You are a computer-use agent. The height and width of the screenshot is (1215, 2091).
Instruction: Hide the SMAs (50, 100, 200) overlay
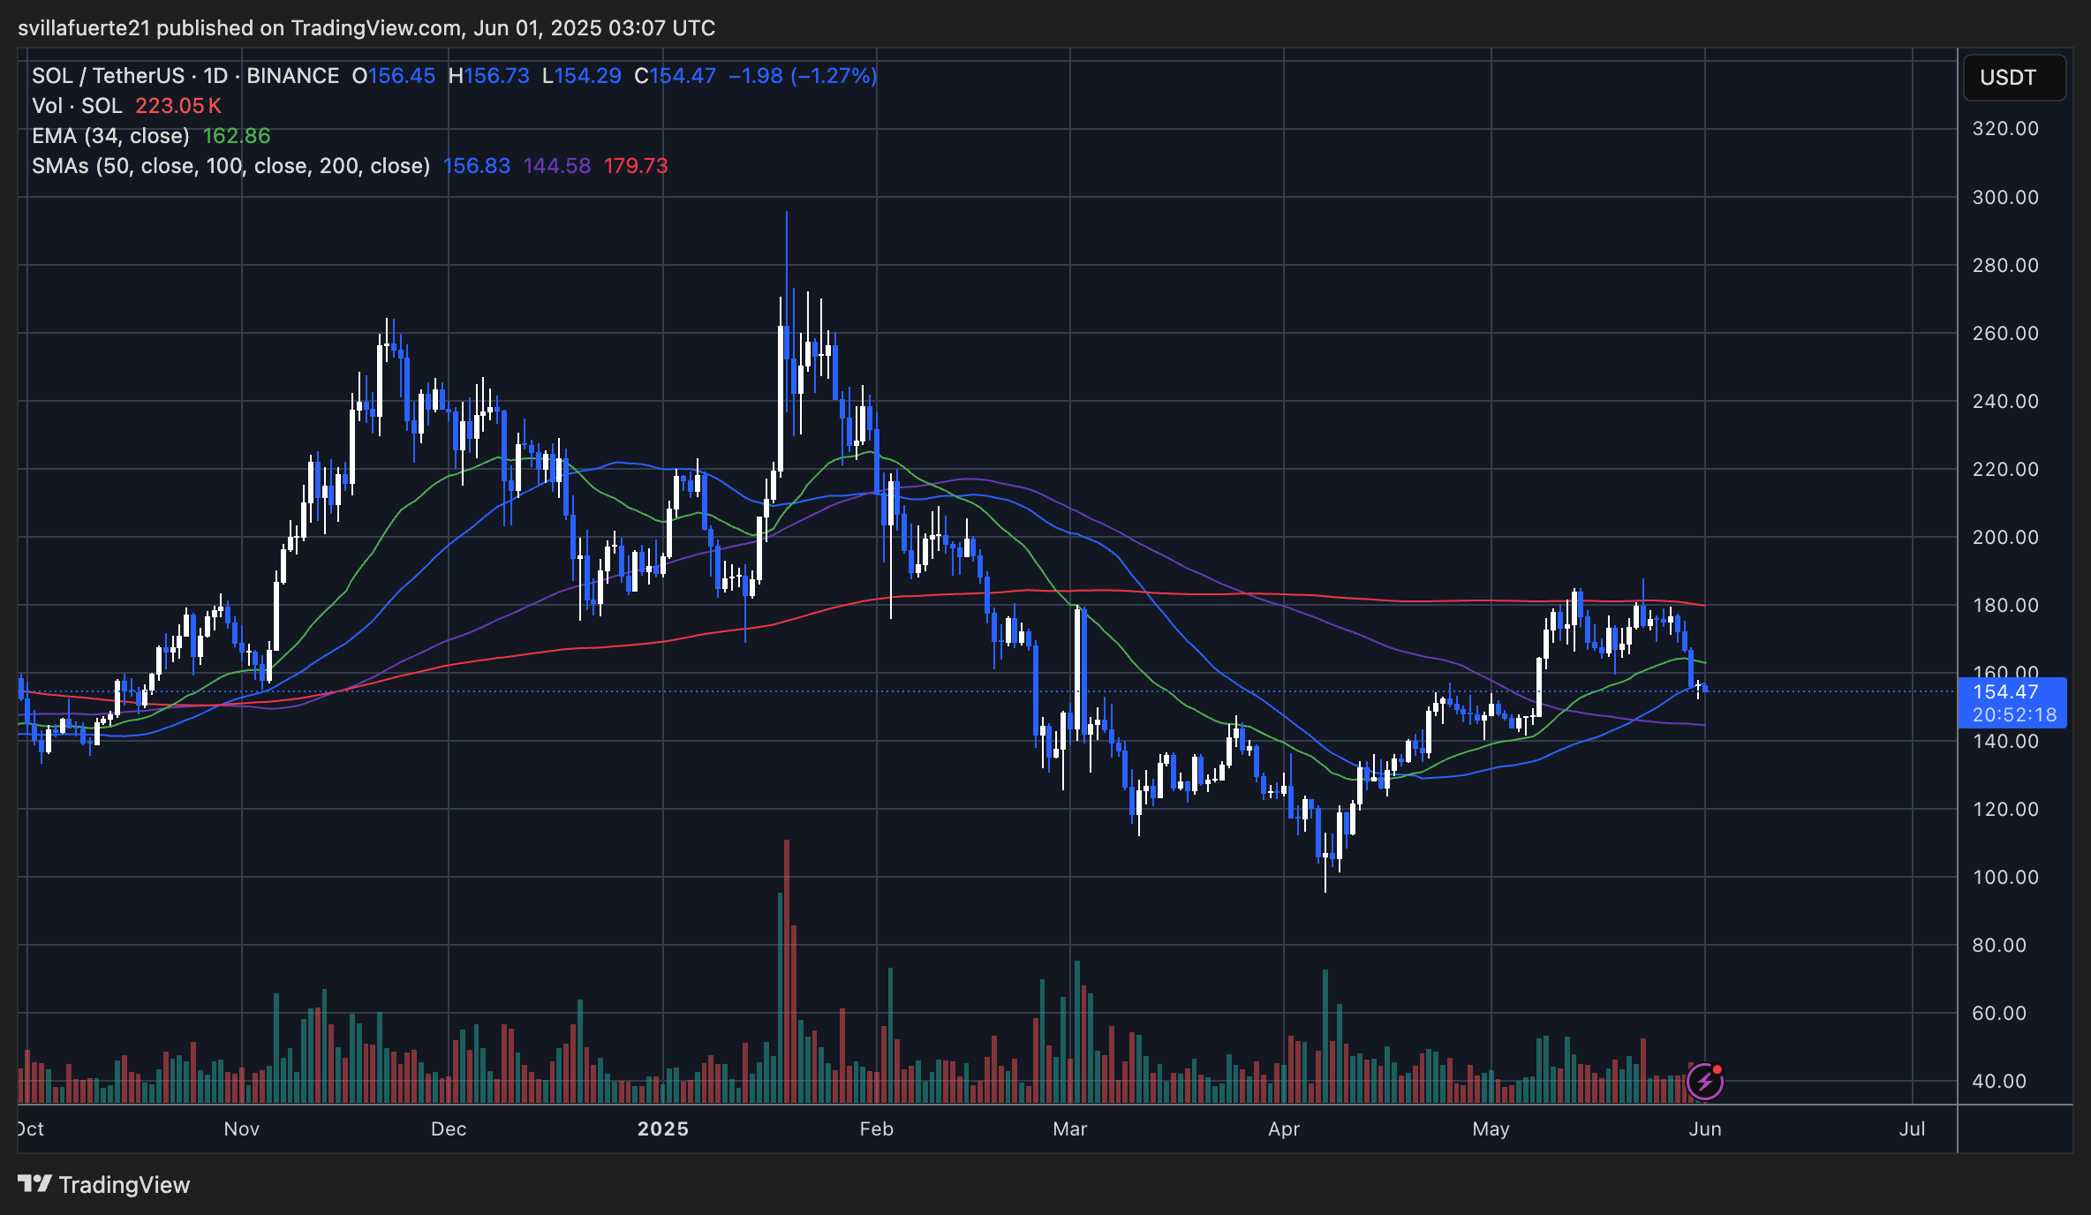coord(230,166)
